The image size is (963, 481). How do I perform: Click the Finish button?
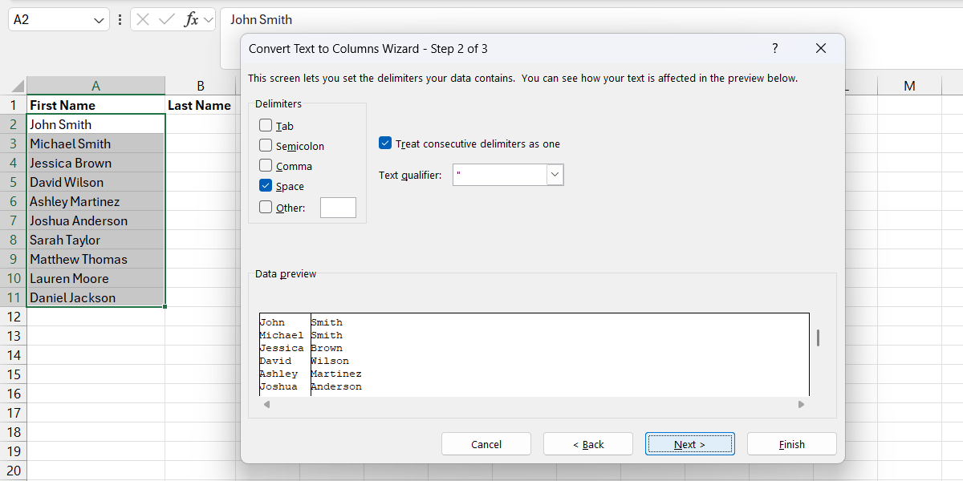(791, 444)
